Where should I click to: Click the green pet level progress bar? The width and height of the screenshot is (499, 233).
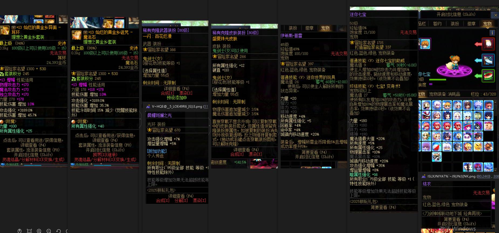click(x=438, y=80)
